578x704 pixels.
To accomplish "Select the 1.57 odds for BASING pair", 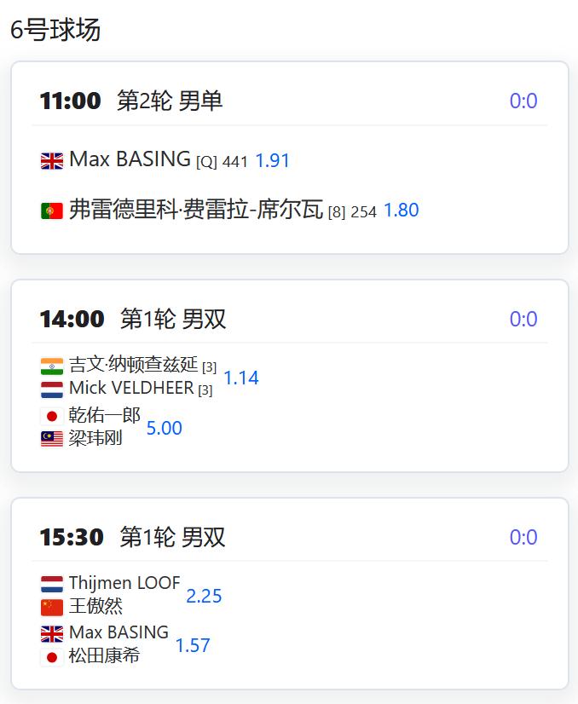I will tap(193, 645).
